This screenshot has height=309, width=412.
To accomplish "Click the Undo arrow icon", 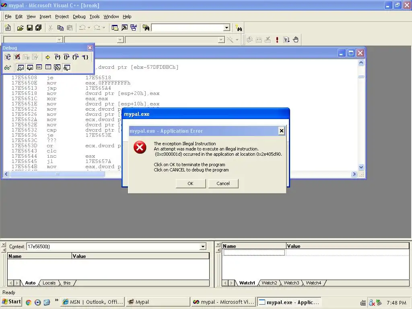I will click(82, 28).
